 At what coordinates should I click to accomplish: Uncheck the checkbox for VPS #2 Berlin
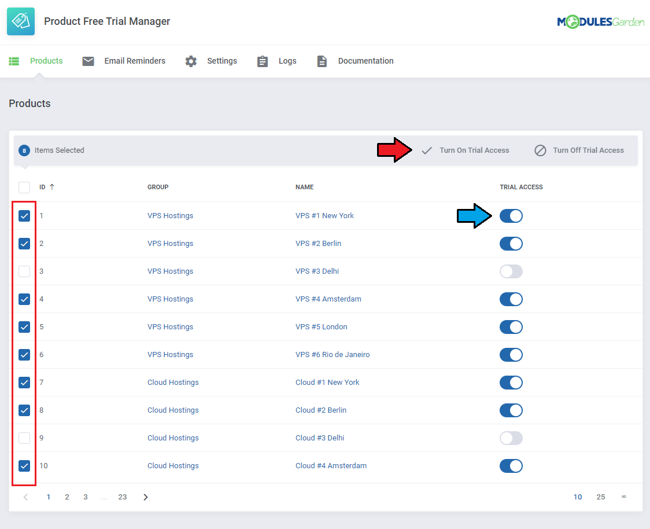click(x=24, y=244)
